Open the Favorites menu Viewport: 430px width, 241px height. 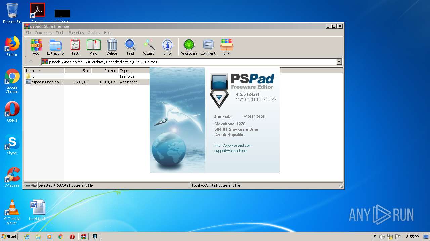click(76, 33)
